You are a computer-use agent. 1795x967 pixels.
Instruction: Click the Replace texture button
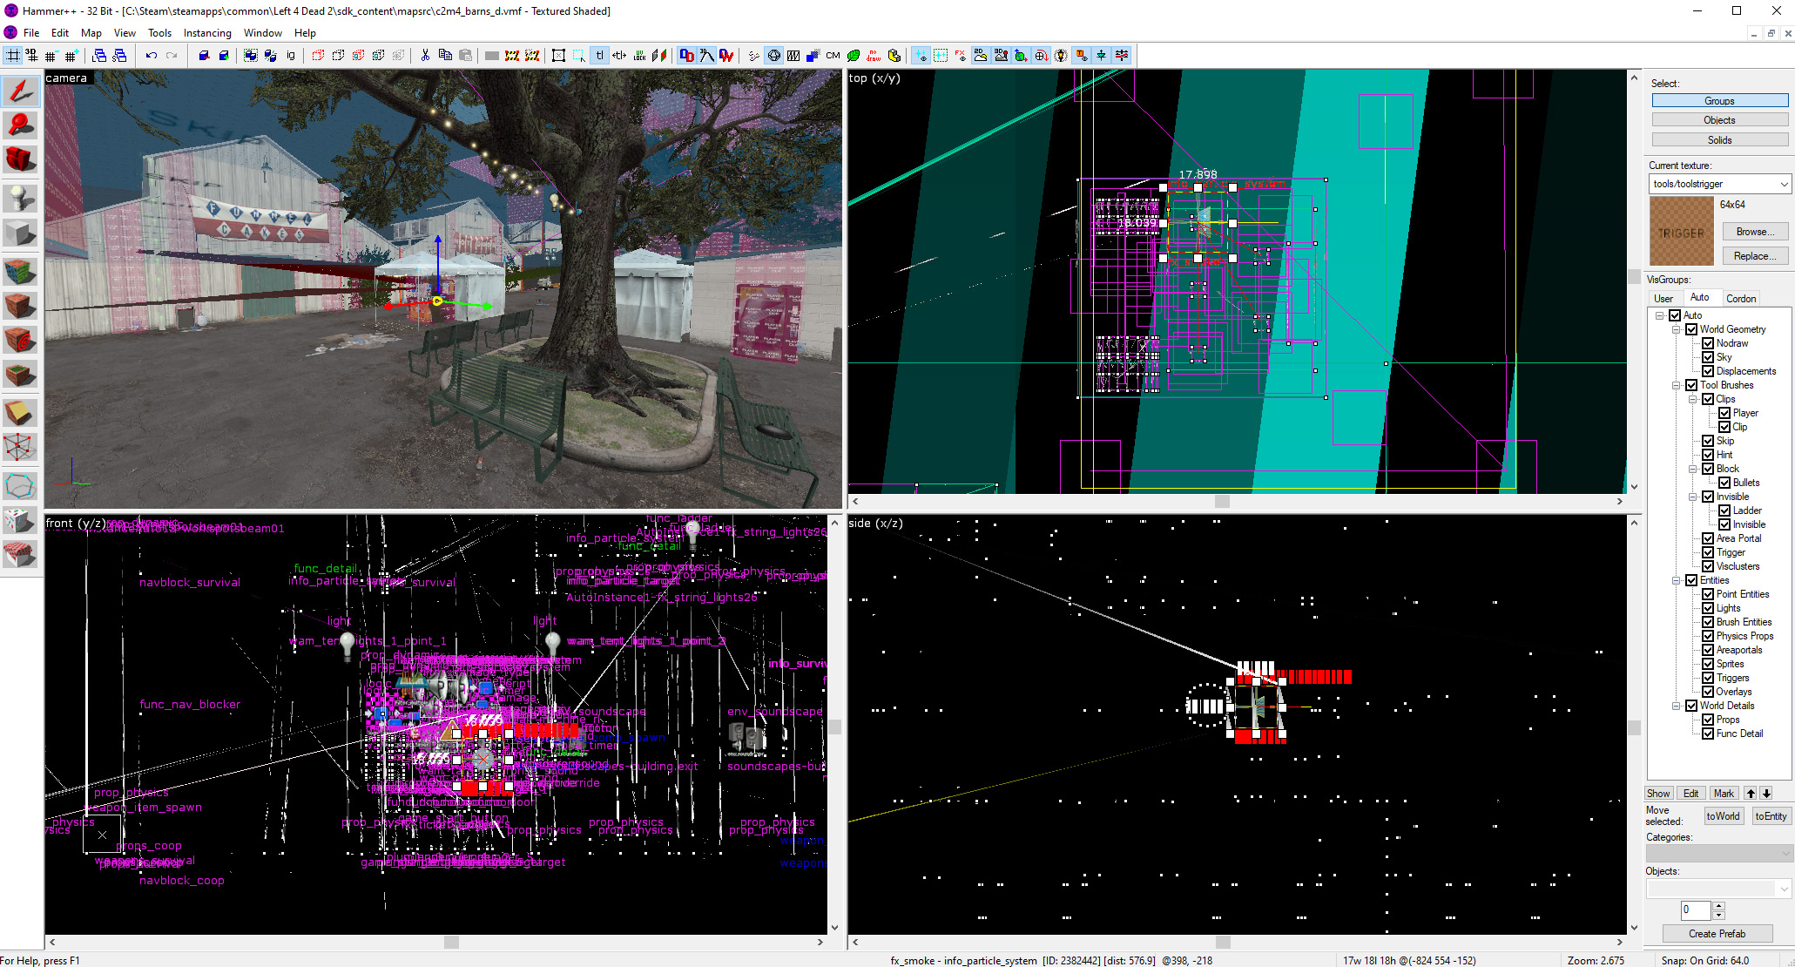click(x=1755, y=256)
